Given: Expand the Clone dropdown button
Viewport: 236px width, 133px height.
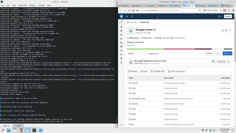Looking at the screenshot, I should tap(227, 53).
